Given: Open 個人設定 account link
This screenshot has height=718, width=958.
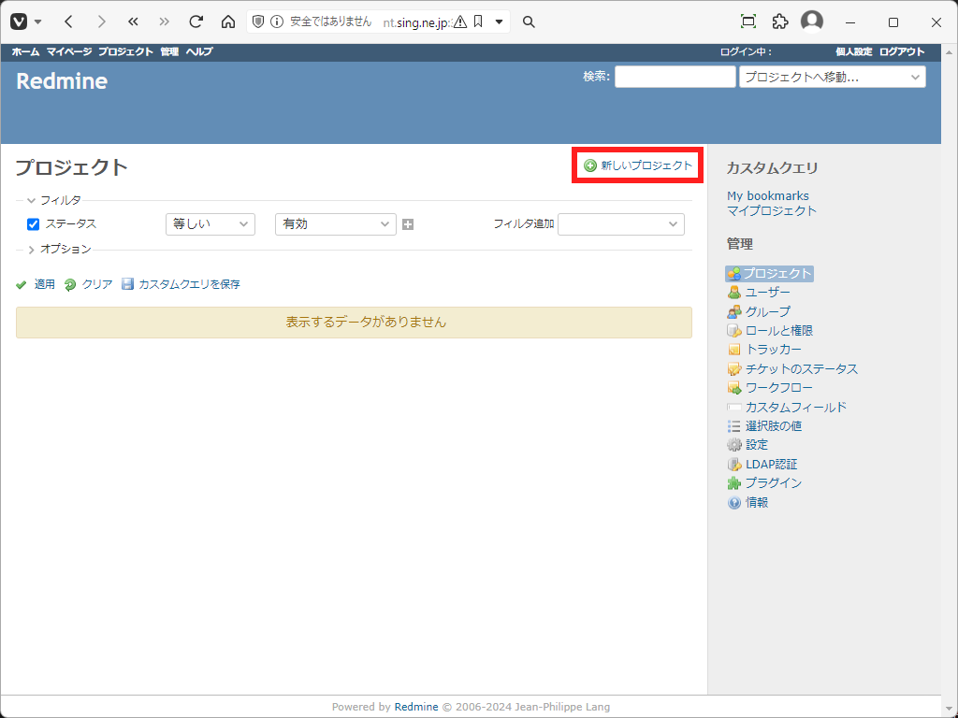Looking at the screenshot, I should pos(854,52).
